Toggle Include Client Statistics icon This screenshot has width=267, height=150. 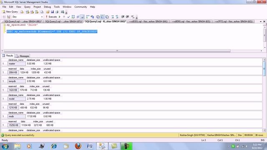point(92,17)
